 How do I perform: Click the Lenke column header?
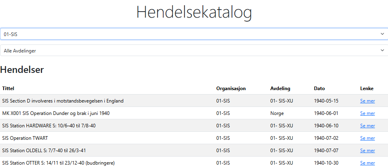366,89
